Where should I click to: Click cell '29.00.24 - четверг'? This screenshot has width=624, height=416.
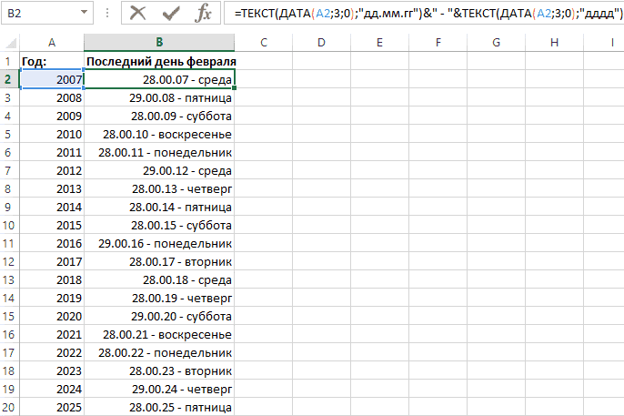(159, 389)
